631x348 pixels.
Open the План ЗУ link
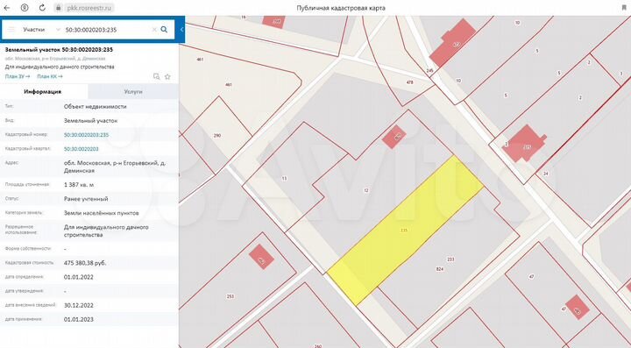point(18,76)
